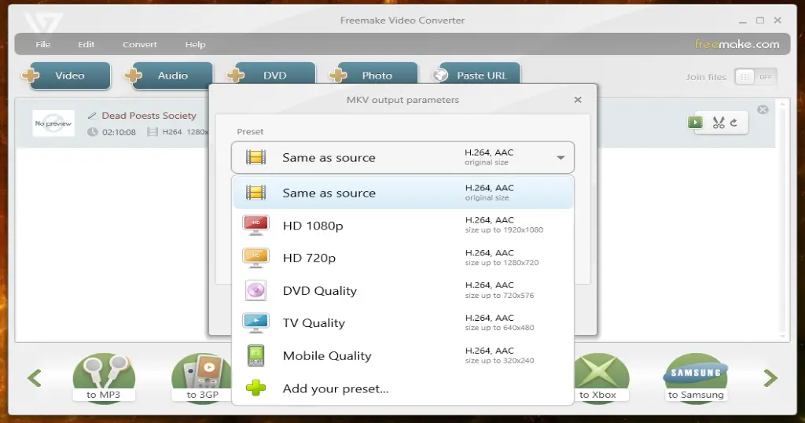This screenshot has height=423, width=805.
Task: Choose the DVD Quality preset
Action: click(x=403, y=291)
